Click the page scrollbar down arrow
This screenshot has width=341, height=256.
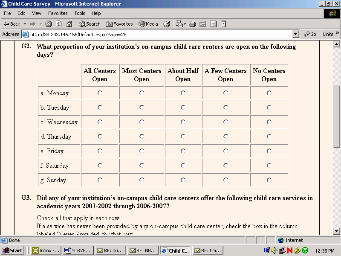pos(336,231)
